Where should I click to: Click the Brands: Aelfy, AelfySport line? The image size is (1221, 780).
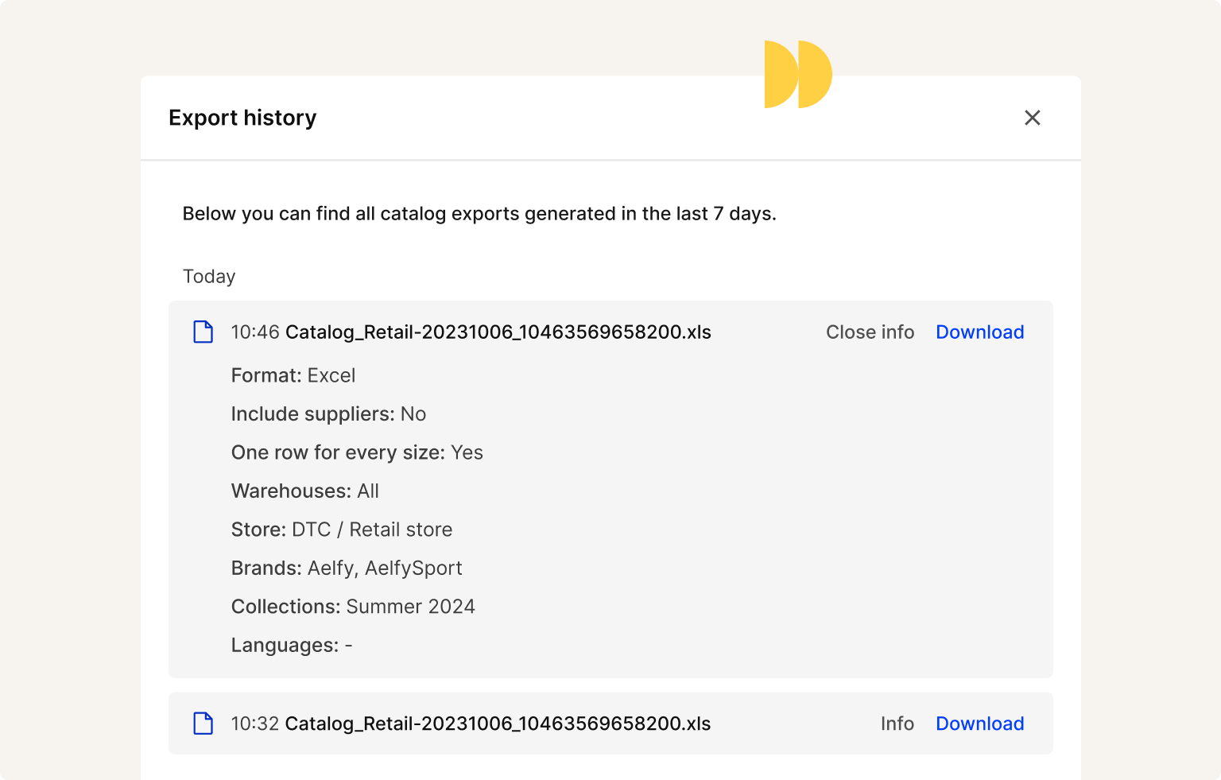click(347, 569)
